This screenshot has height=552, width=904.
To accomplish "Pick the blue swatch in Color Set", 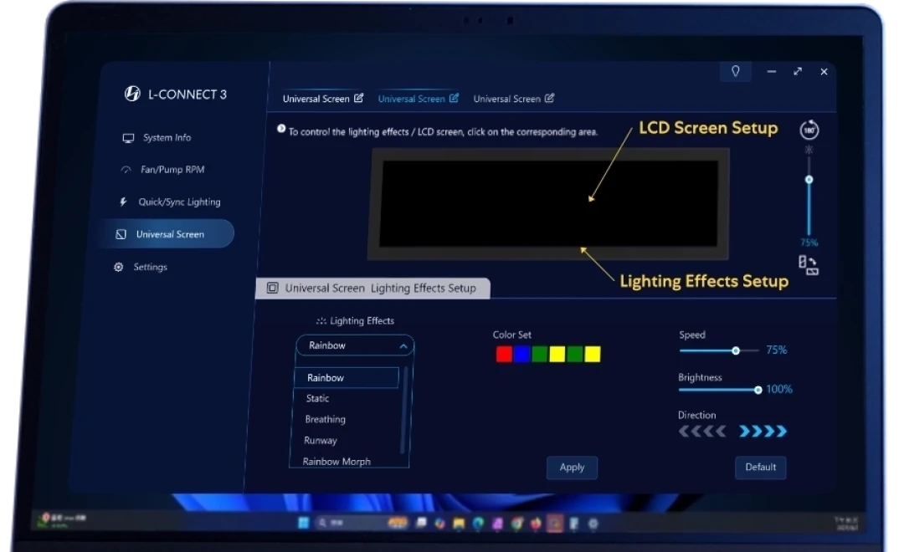I will (521, 354).
